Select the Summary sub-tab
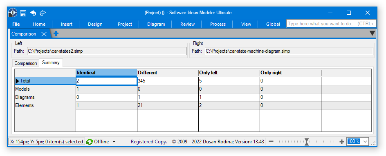The image size is (386, 156). point(51,62)
